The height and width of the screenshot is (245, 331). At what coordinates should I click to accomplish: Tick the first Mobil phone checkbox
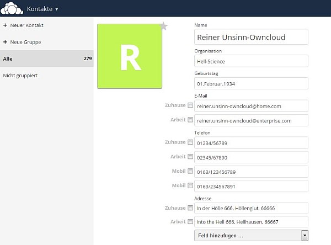[190, 171]
